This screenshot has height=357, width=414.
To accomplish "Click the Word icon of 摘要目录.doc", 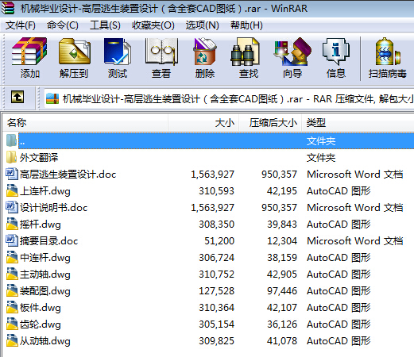I will pos(11,240).
